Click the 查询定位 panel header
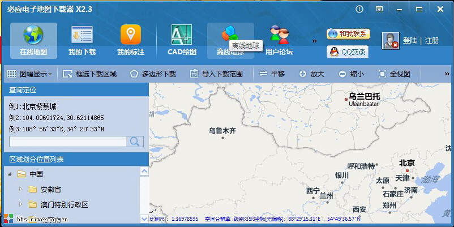 point(76,90)
